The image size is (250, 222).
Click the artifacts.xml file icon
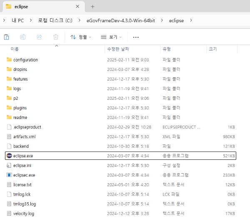coord(9,136)
